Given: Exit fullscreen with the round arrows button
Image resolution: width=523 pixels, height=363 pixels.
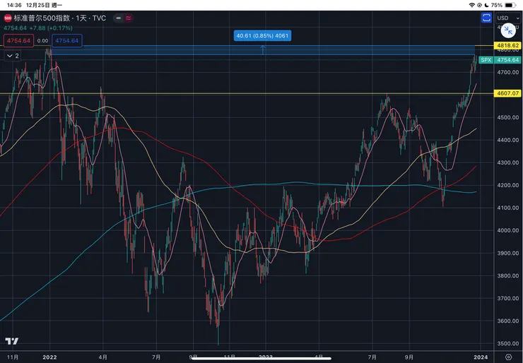Looking at the screenshot, I should click(508, 30).
